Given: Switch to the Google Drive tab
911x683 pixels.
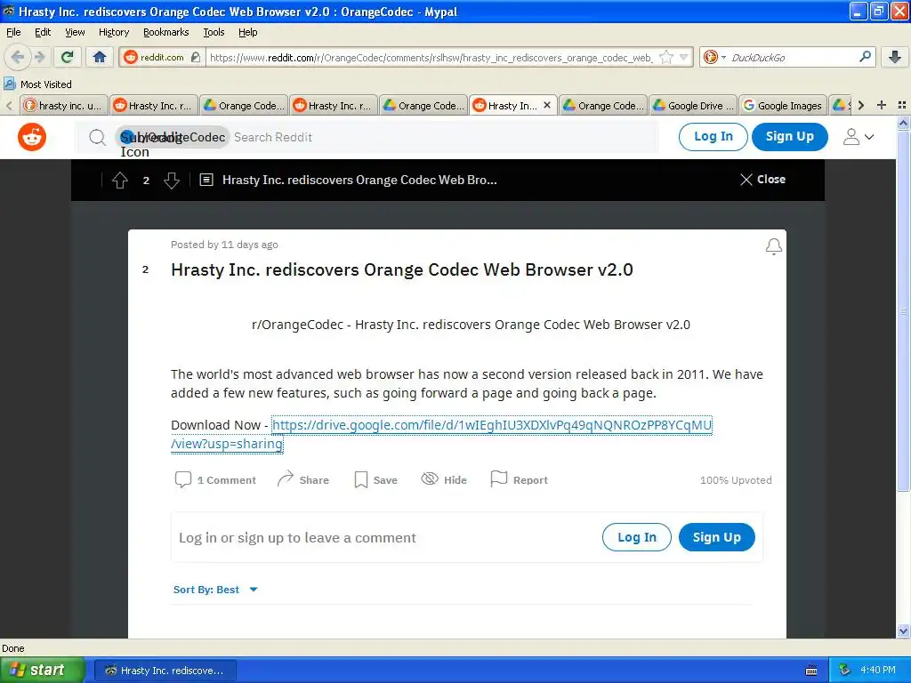Looking at the screenshot, I should click(x=692, y=105).
